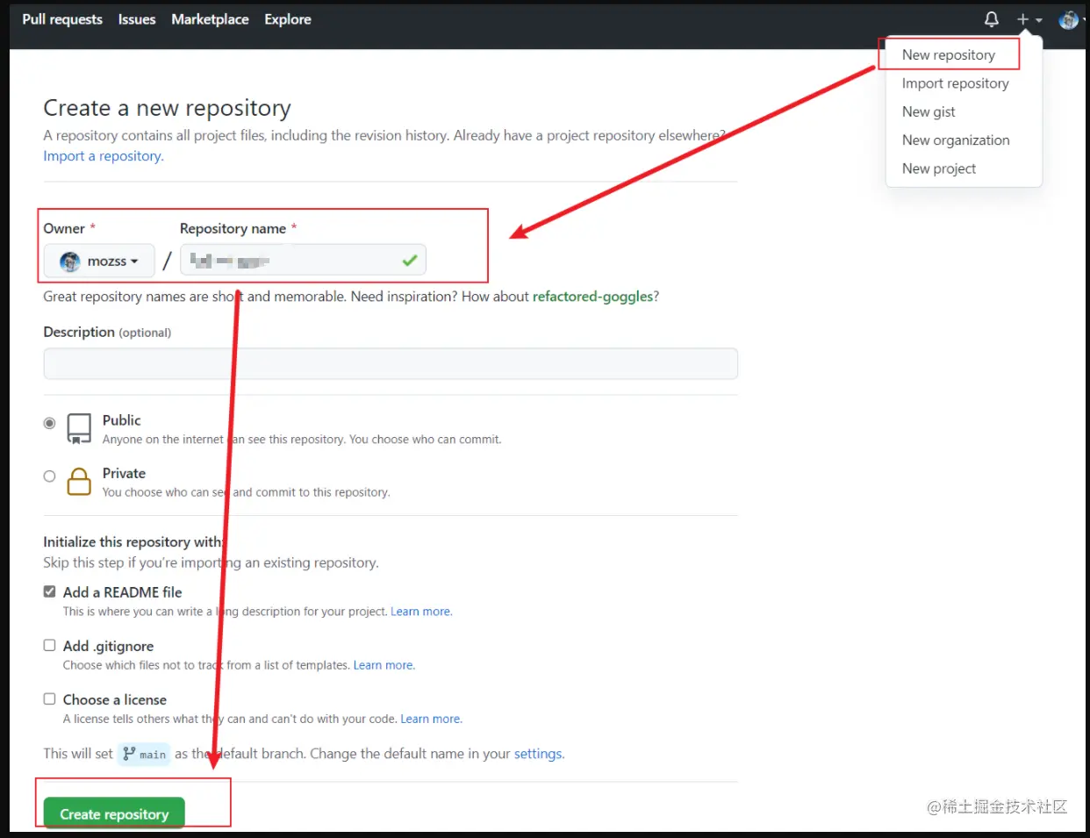Click the Create repository button
Viewport: 1090px width, 838px height.
tap(114, 813)
